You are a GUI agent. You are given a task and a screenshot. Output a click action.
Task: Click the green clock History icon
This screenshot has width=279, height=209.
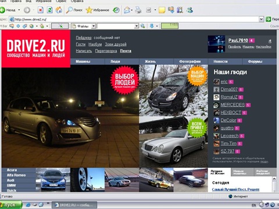tap(116, 10)
